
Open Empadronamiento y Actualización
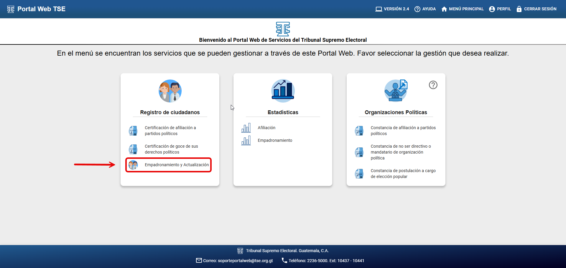click(x=177, y=165)
